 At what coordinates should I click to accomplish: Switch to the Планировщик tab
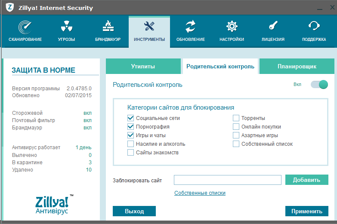pyautogui.click(x=297, y=67)
